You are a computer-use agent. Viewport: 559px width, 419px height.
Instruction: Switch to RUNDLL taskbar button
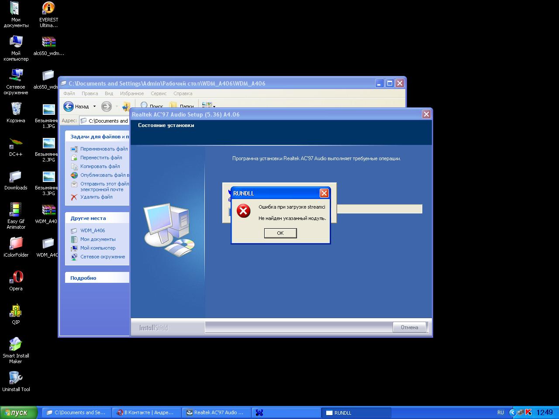356,412
